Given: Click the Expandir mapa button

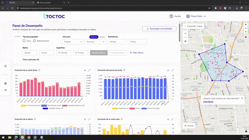Looking at the screenshot, I should 193,26.
